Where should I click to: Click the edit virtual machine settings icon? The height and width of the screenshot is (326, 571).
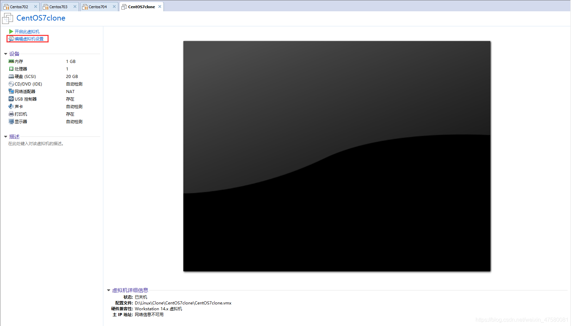point(11,39)
